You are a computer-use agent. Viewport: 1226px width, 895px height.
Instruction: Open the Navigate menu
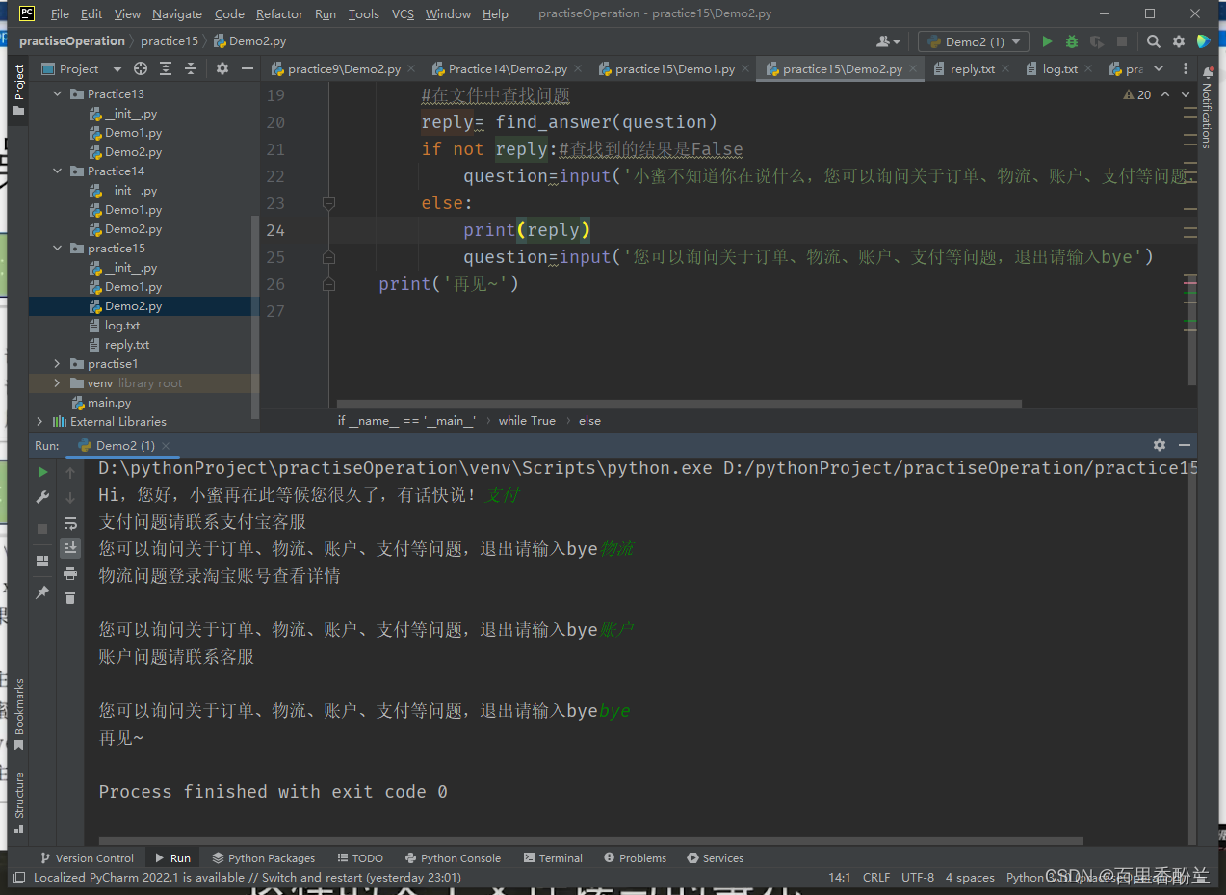point(177,13)
